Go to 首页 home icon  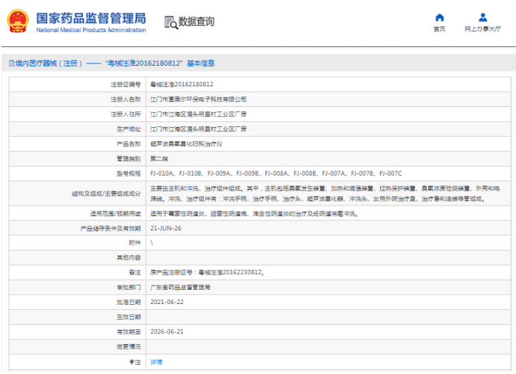(440, 17)
